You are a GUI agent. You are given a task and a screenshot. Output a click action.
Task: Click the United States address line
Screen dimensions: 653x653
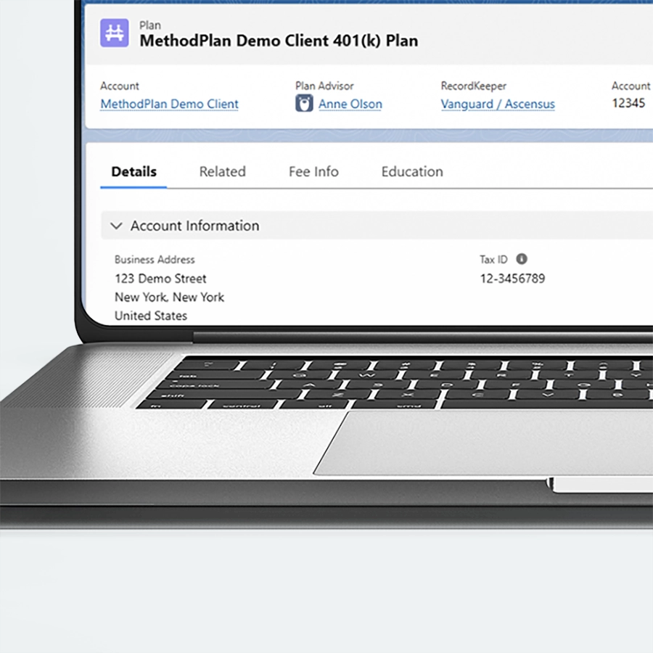coord(151,316)
